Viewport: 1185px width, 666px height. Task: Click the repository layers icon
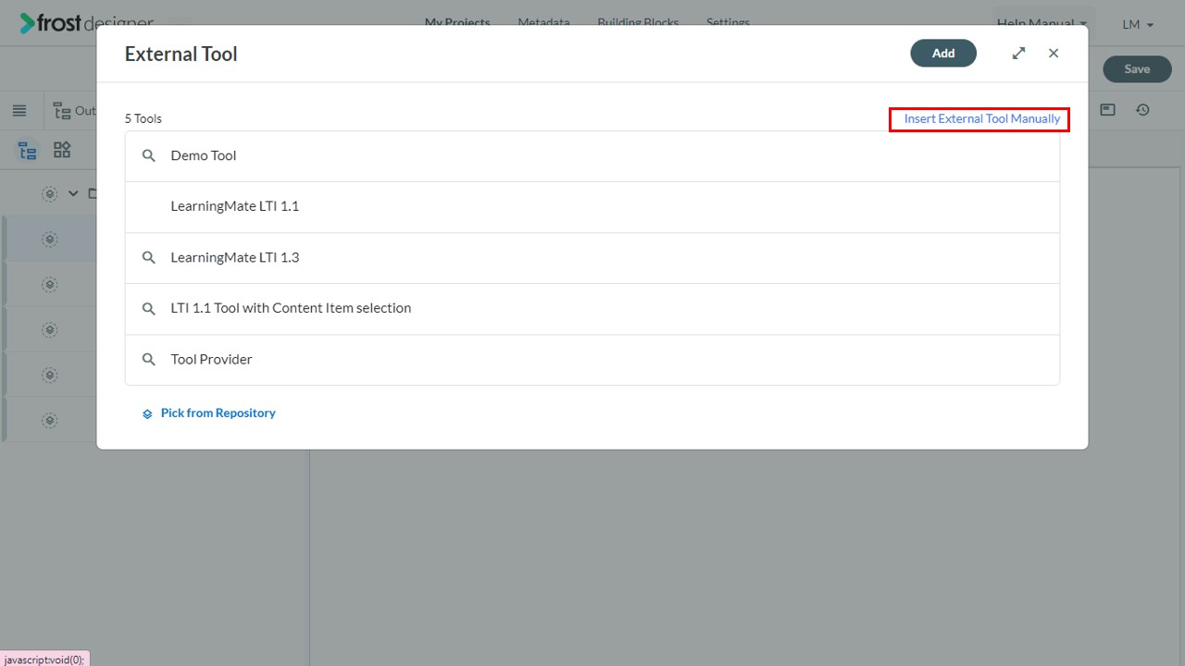coord(147,414)
